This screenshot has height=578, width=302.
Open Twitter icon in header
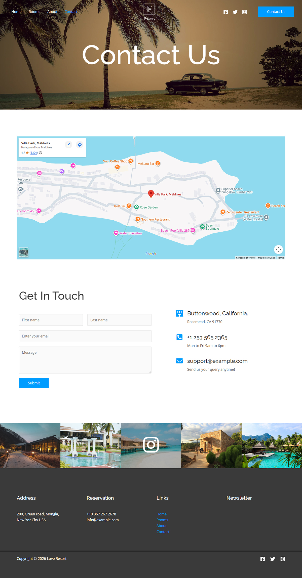click(235, 12)
